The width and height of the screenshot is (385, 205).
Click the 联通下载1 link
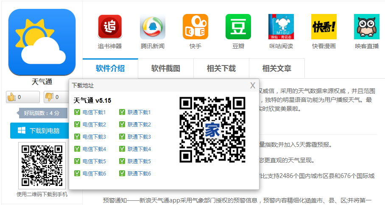point(139,112)
